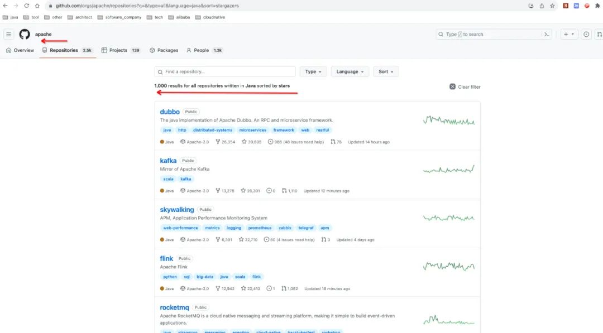Image resolution: width=603 pixels, height=333 pixels.
Task: Select the big-data topic tag on flink
Action: coord(204,277)
